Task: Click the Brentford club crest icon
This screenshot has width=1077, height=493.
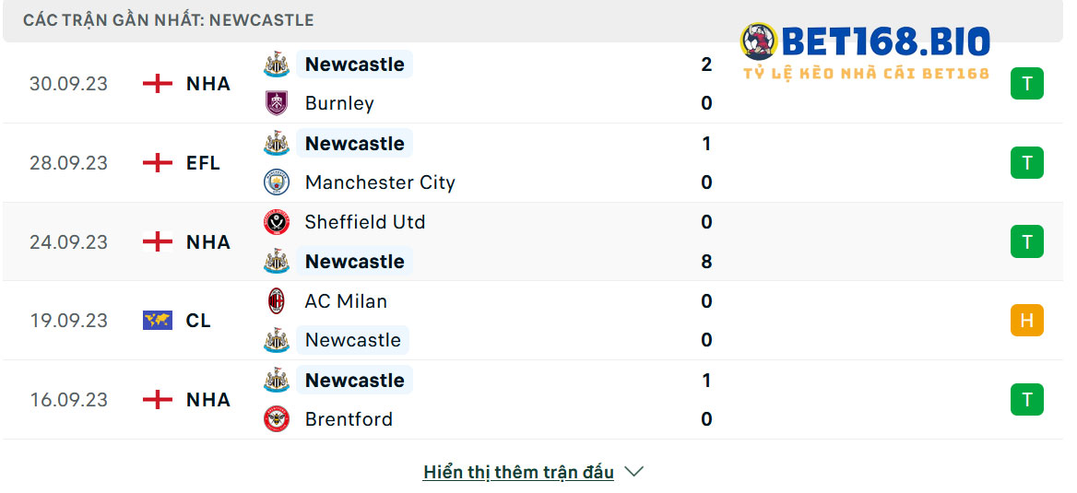Action: point(277,419)
